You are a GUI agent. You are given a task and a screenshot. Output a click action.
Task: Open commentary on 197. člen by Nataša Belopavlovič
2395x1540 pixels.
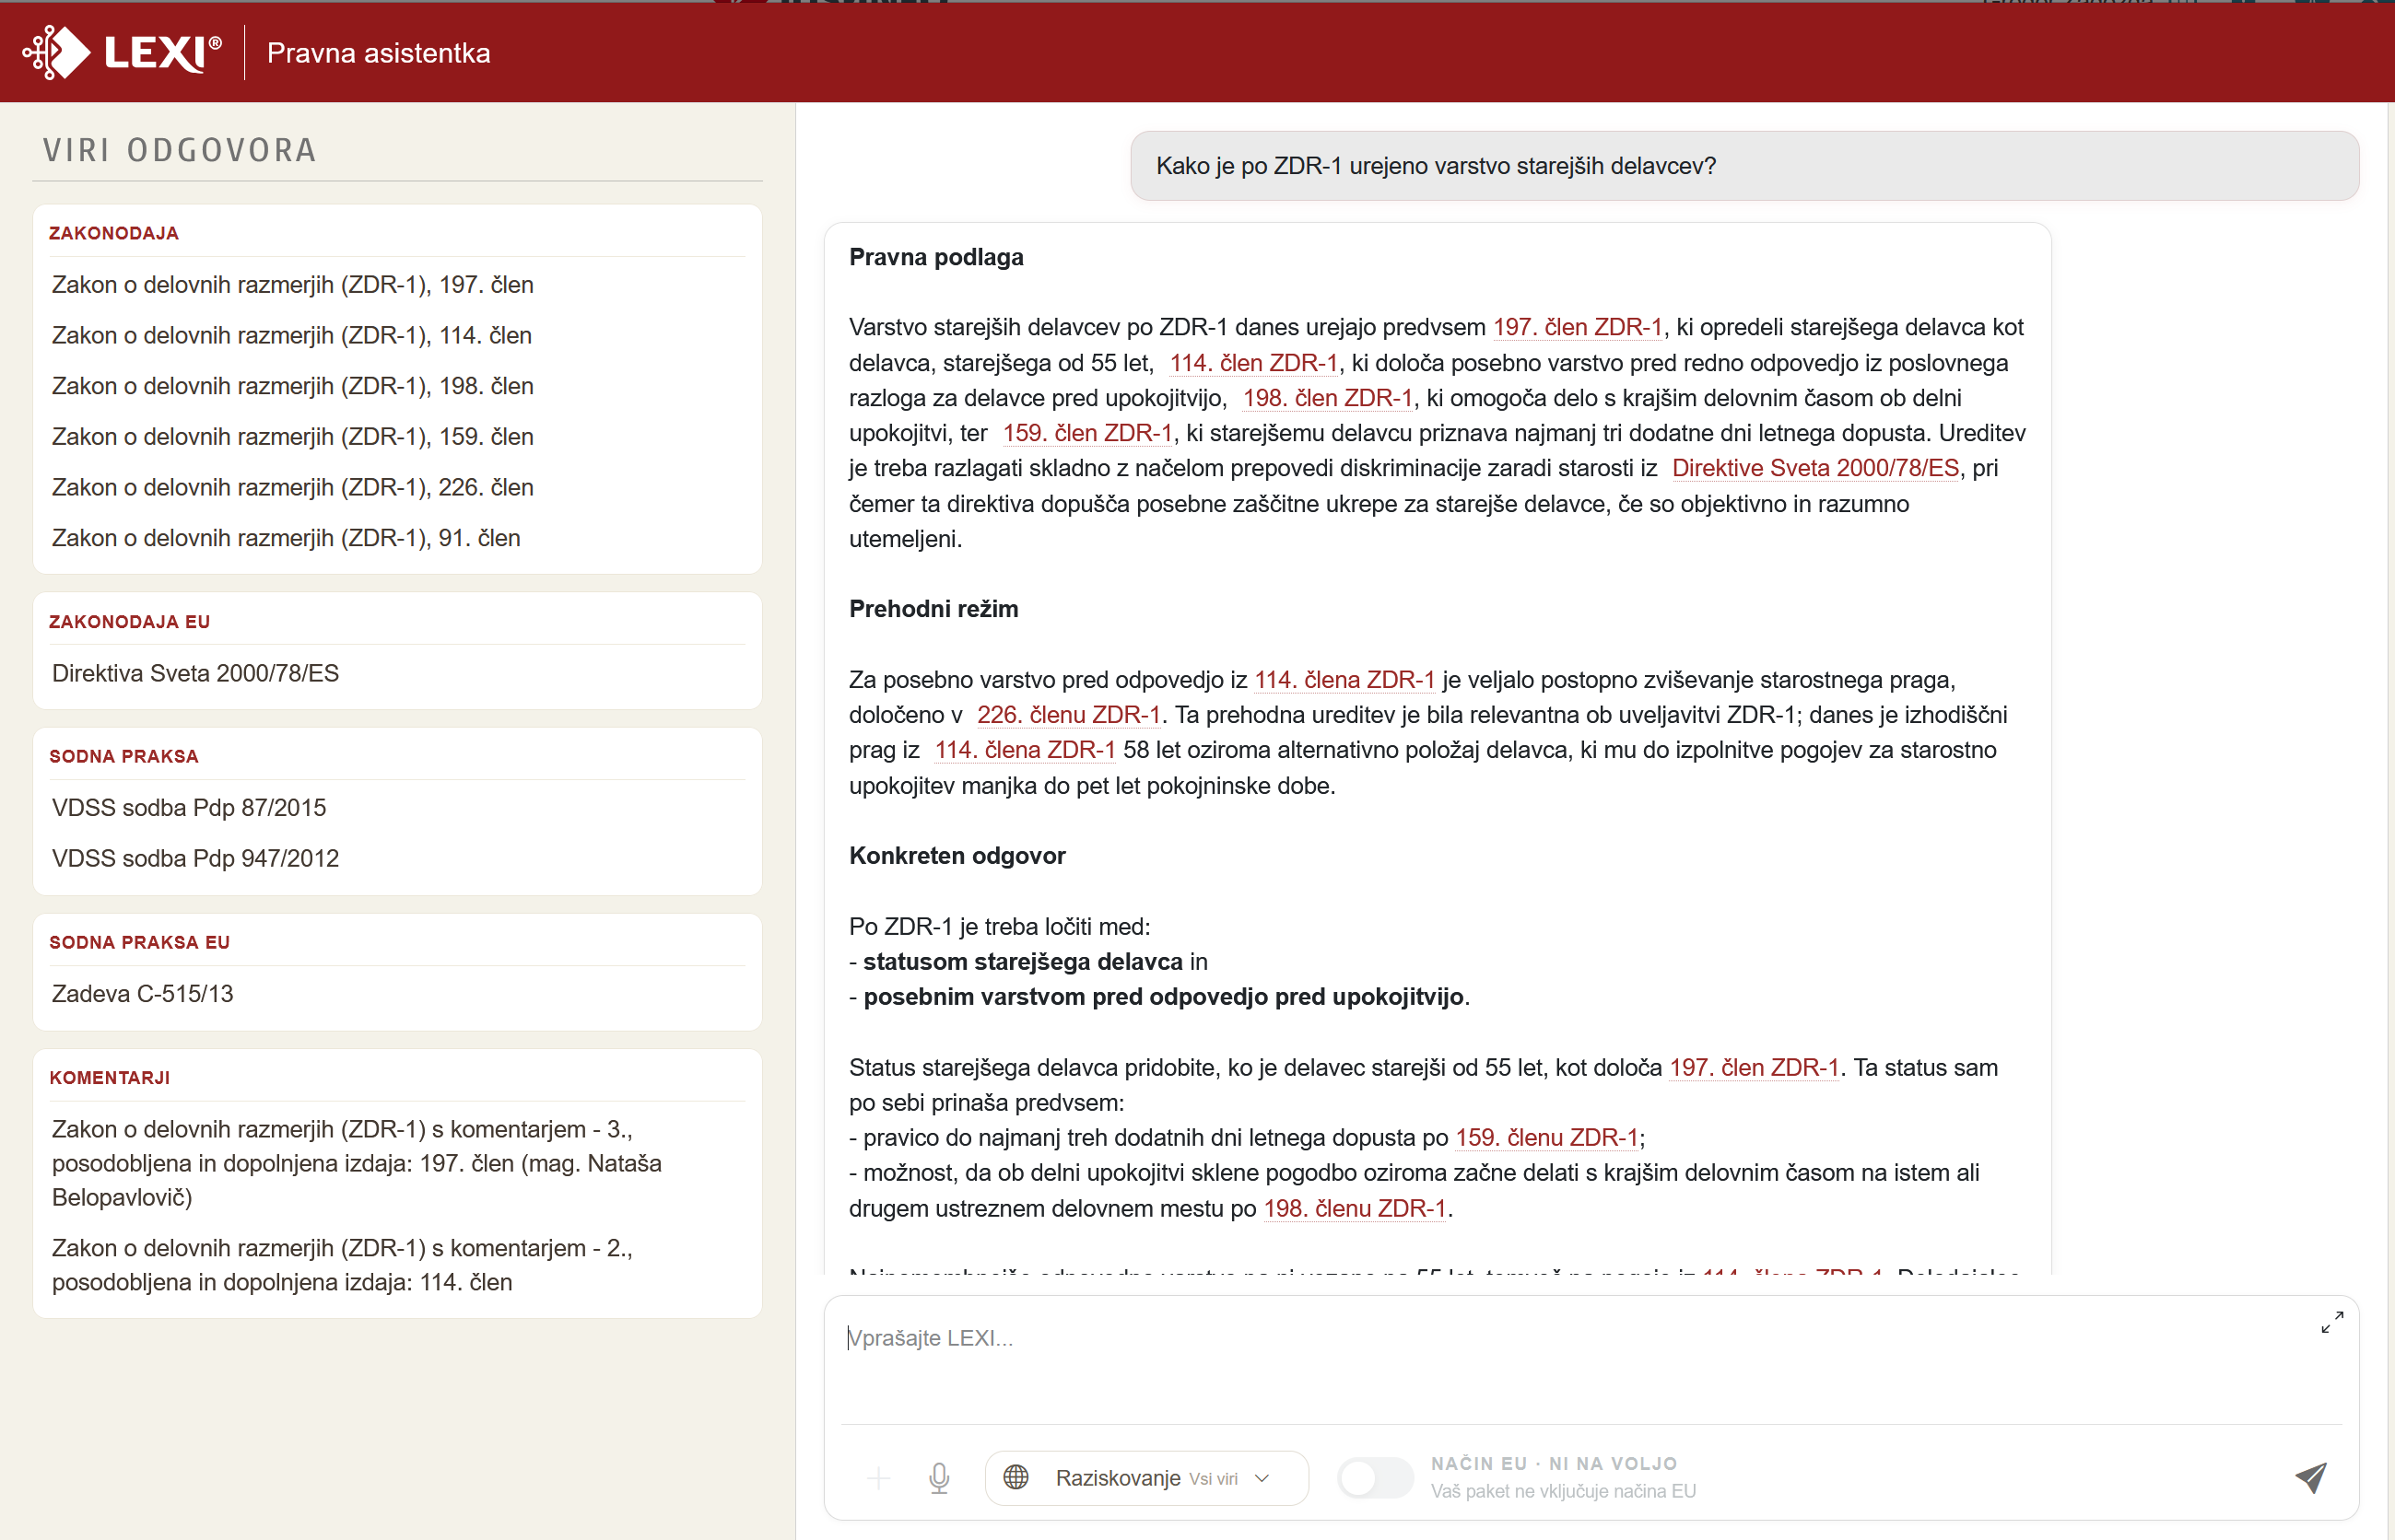click(x=356, y=1163)
